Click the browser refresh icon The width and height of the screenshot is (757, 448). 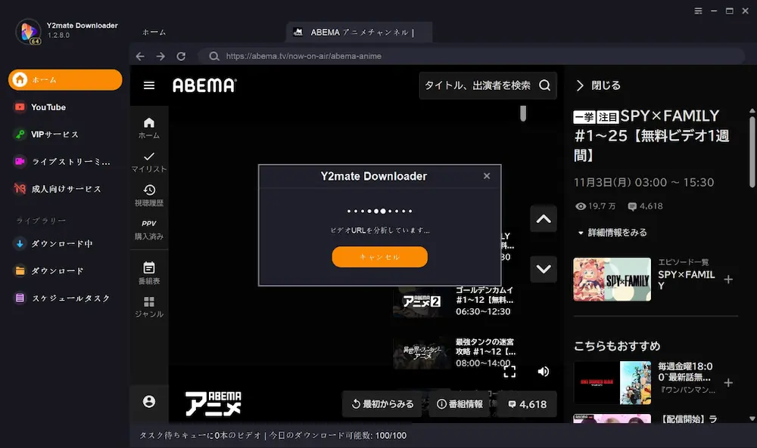(181, 57)
